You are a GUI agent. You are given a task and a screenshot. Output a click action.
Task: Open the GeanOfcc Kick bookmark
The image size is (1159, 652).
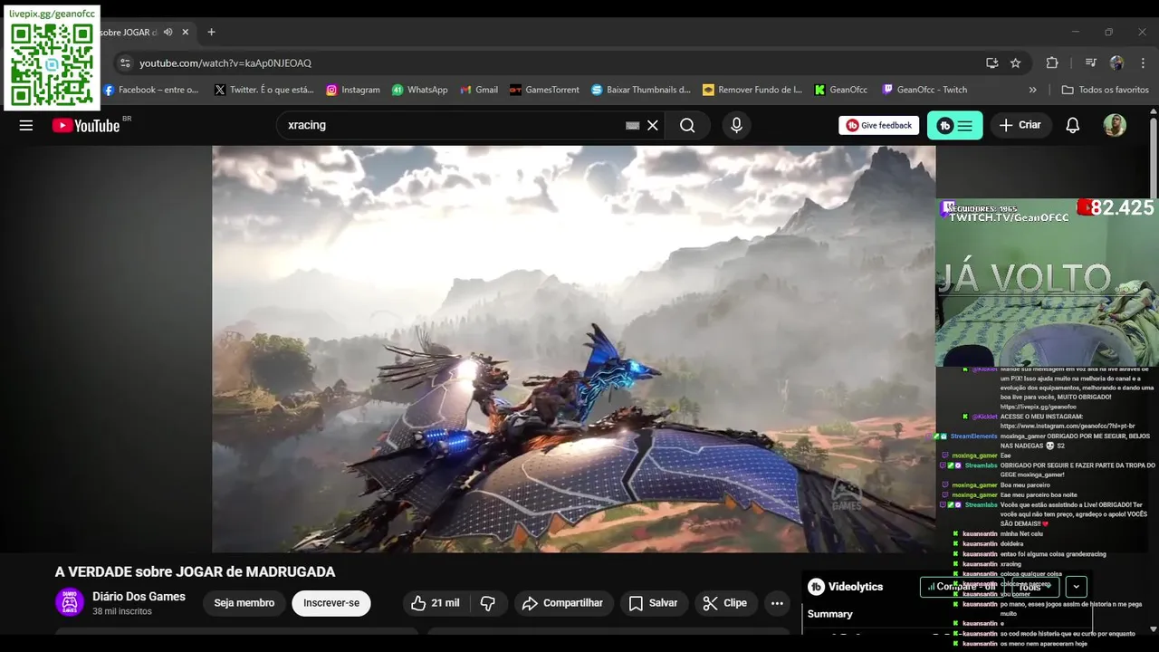841,90
